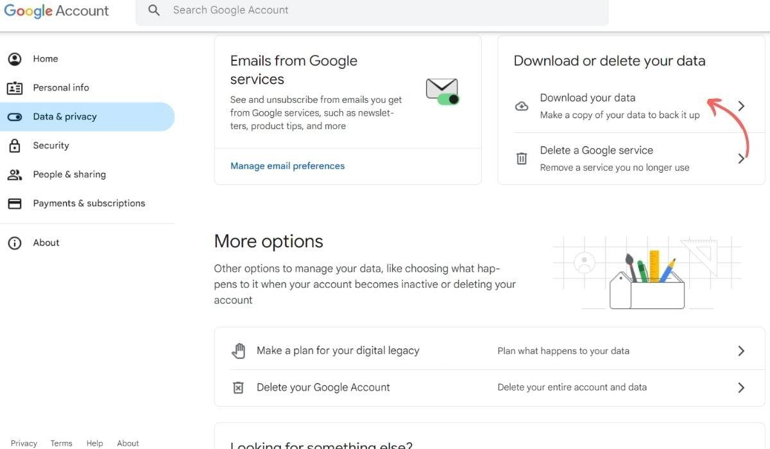This screenshot has width=770, height=449.
Task: Click the Download your data cloud icon
Action: [x=522, y=105]
